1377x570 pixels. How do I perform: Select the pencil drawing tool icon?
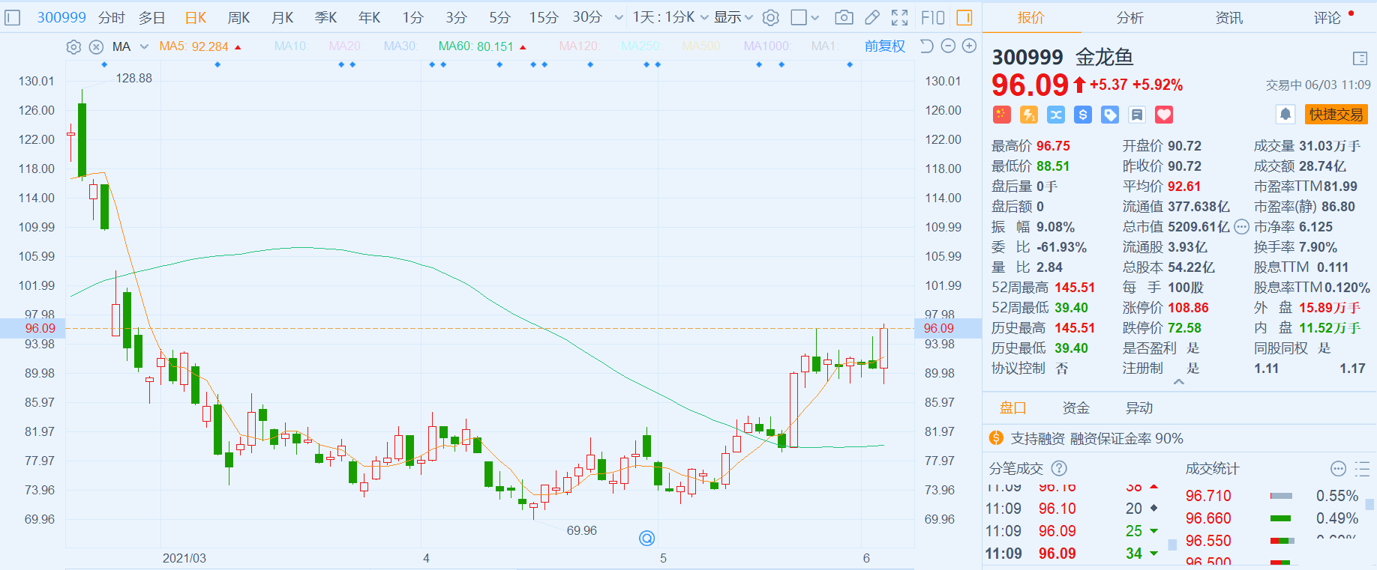(872, 17)
